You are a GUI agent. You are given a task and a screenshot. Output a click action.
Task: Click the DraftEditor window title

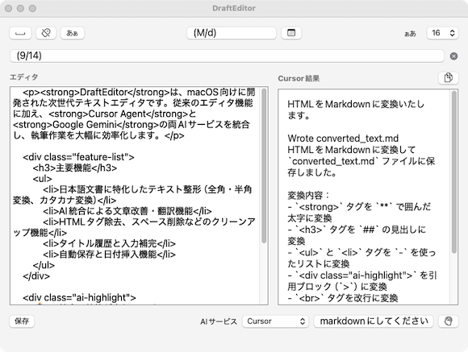point(234,8)
